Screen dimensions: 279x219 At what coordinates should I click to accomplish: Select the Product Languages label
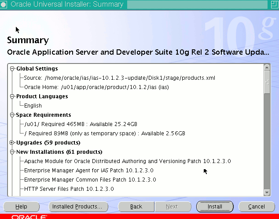click(42, 97)
